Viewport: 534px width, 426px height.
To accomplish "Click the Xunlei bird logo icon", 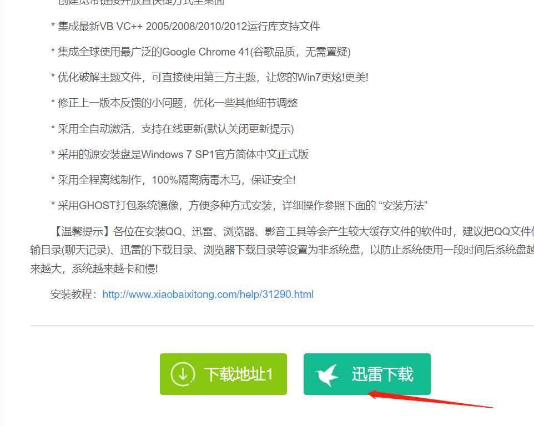I will pyautogui.click(x=327, y=375).
